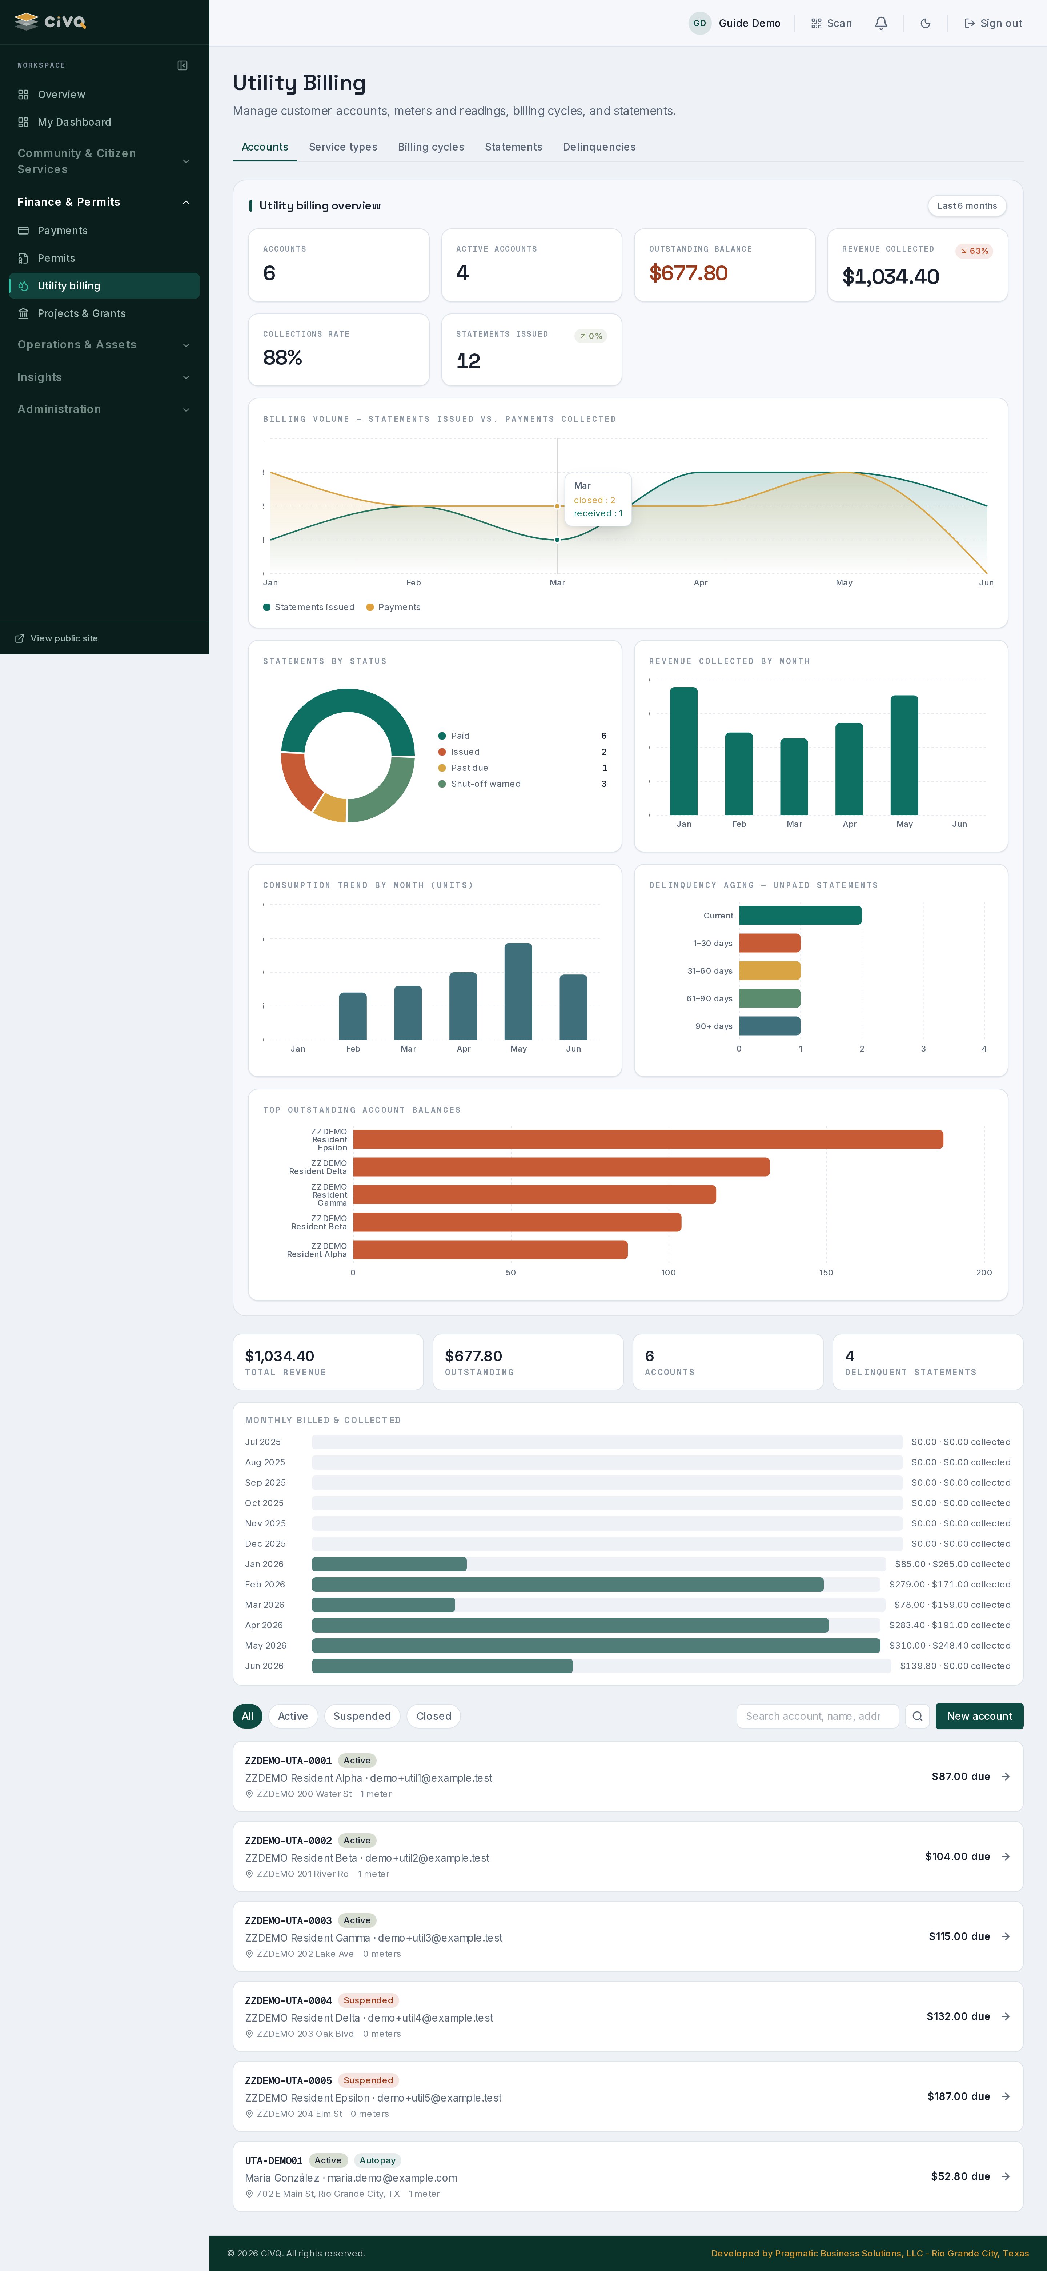This screenshot has height=2271, width=1047.
Task: Click arrow icon on ZZDEMO-UTA-0002 row
Action: click(x=1006, y=1857)
